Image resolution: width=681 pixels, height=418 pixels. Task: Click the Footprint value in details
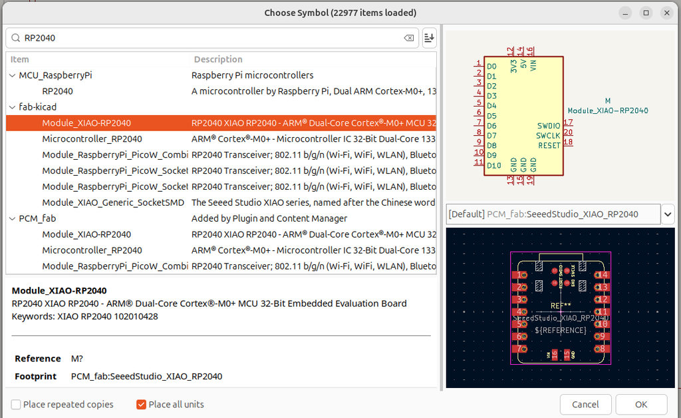click(146, 376)
